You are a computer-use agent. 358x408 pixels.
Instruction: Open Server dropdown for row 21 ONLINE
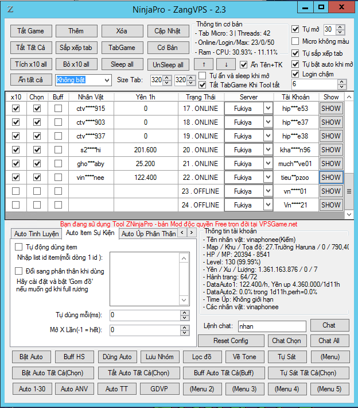coord(268,163)
